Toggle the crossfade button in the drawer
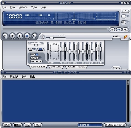 pyautogui.click(x=31, y=49)
